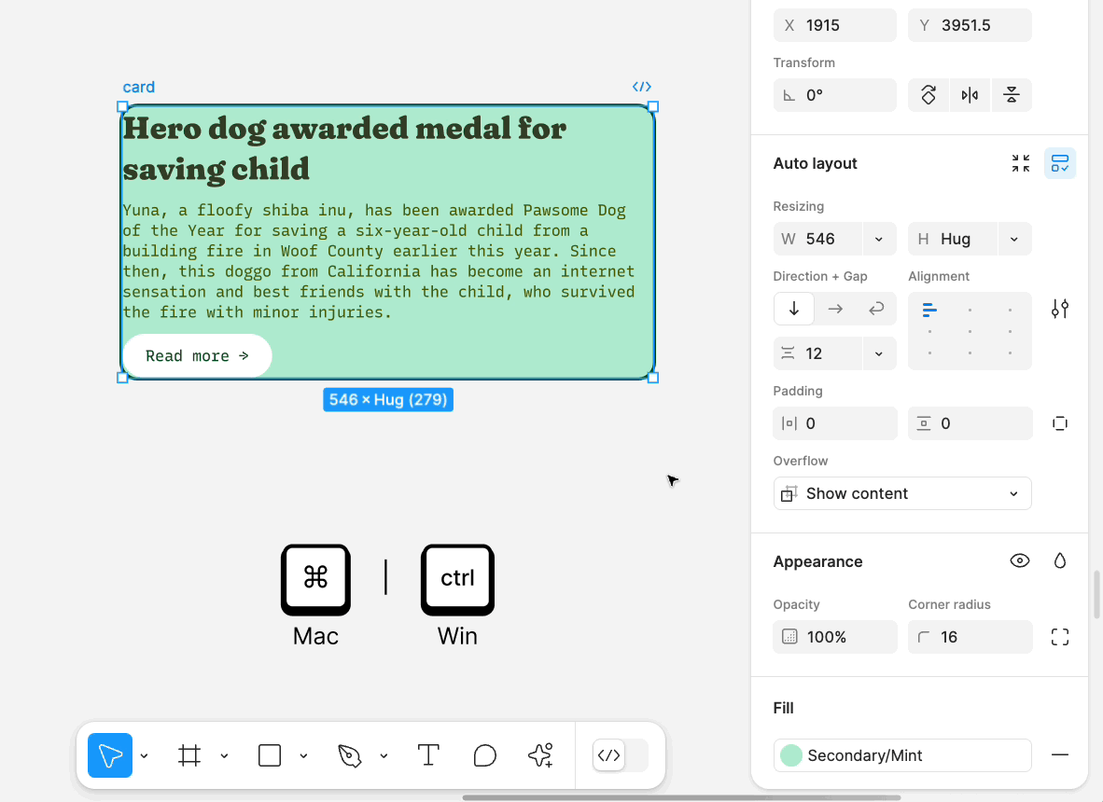Toggle individual padding controls
Image resolution: width=1103 pixels, height=802 pixels.
point(1060,423)
